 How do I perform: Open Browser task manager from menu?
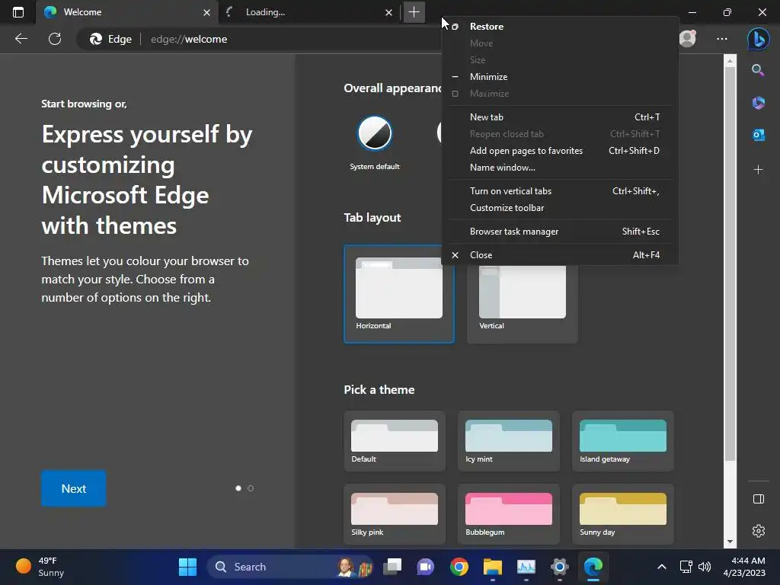[x=560, y=232]
